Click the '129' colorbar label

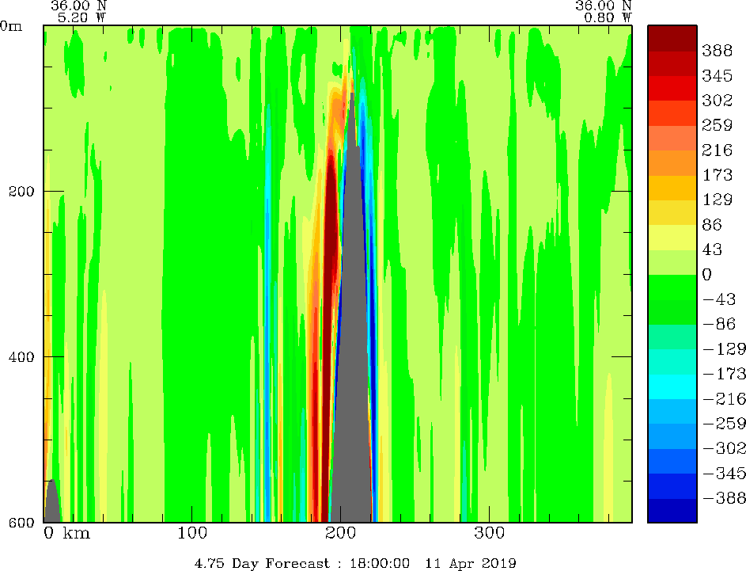(x=717, y=199)
